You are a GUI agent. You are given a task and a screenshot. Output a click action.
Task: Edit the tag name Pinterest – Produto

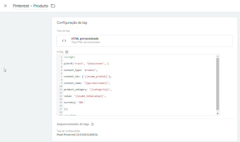click(x=30, y=6)
